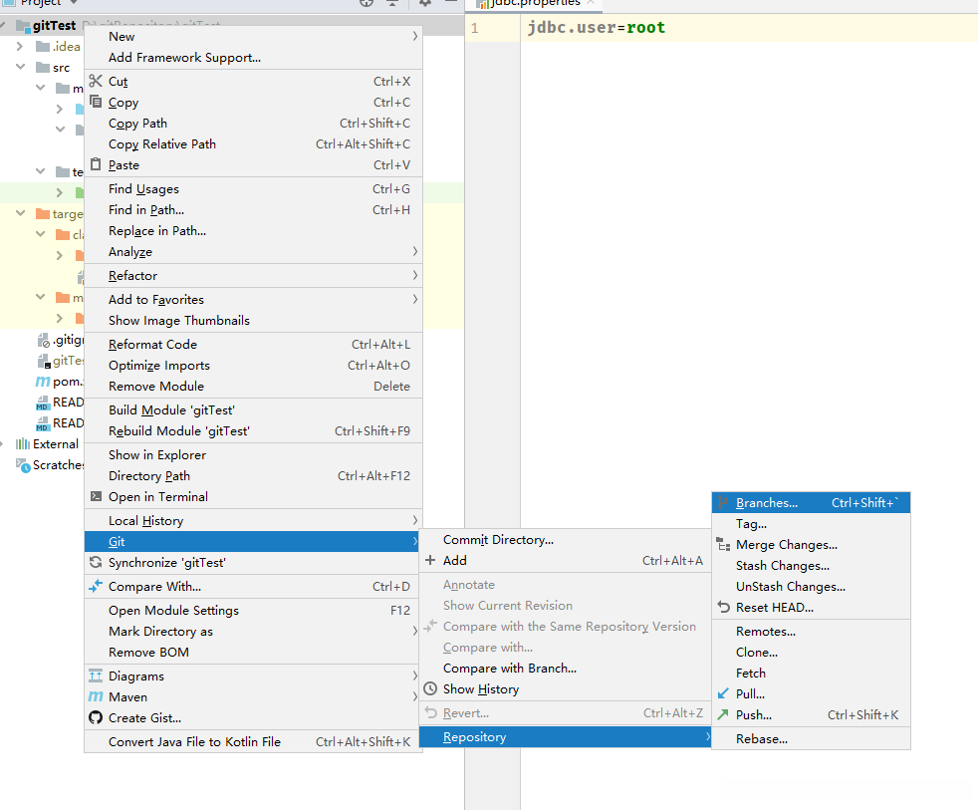Click the Paste clipboard icon

[96, 164]
